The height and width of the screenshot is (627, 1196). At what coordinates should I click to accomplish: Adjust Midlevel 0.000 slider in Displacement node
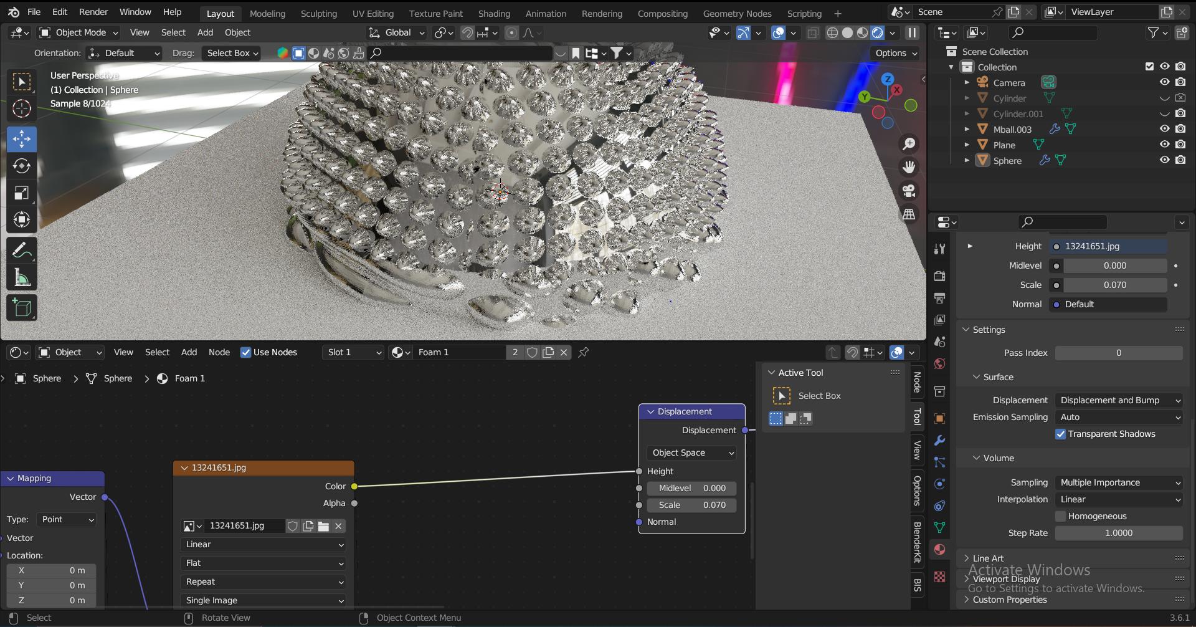691,488
